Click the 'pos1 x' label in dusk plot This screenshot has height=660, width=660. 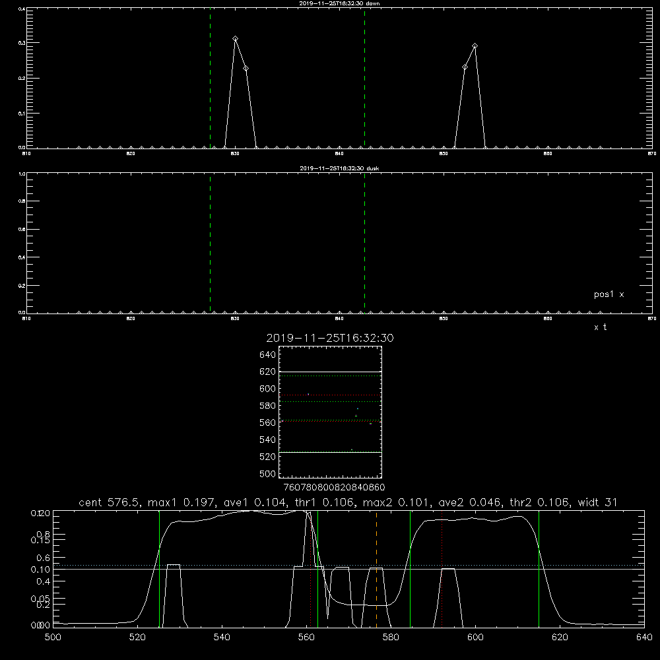coord(609,294)
